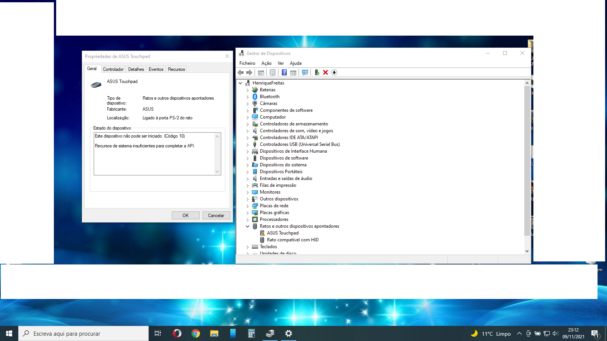Screen dimensions: 607x341
Task: Click the black down-arrow disable device icon
Action: (334, 72)
